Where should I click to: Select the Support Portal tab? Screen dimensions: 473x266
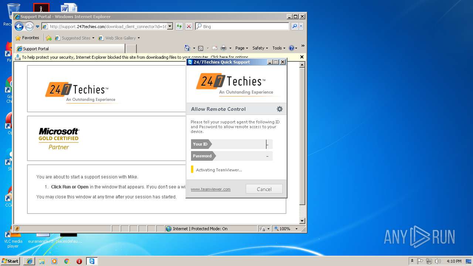(x=69, y=49)
